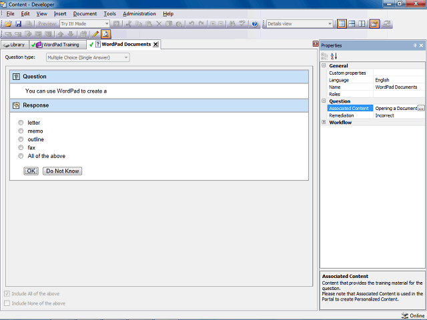Click the red close-all-tabs icon
427x320 pixels.
316,43
